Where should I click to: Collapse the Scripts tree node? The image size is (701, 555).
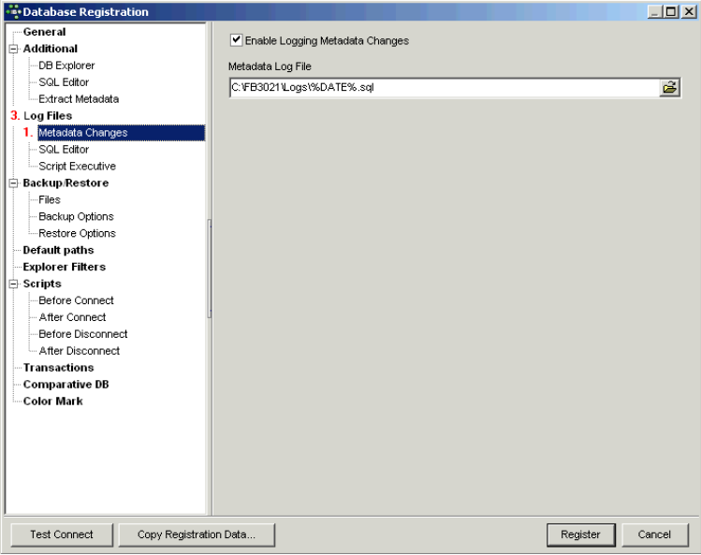(x=14, y=285)
